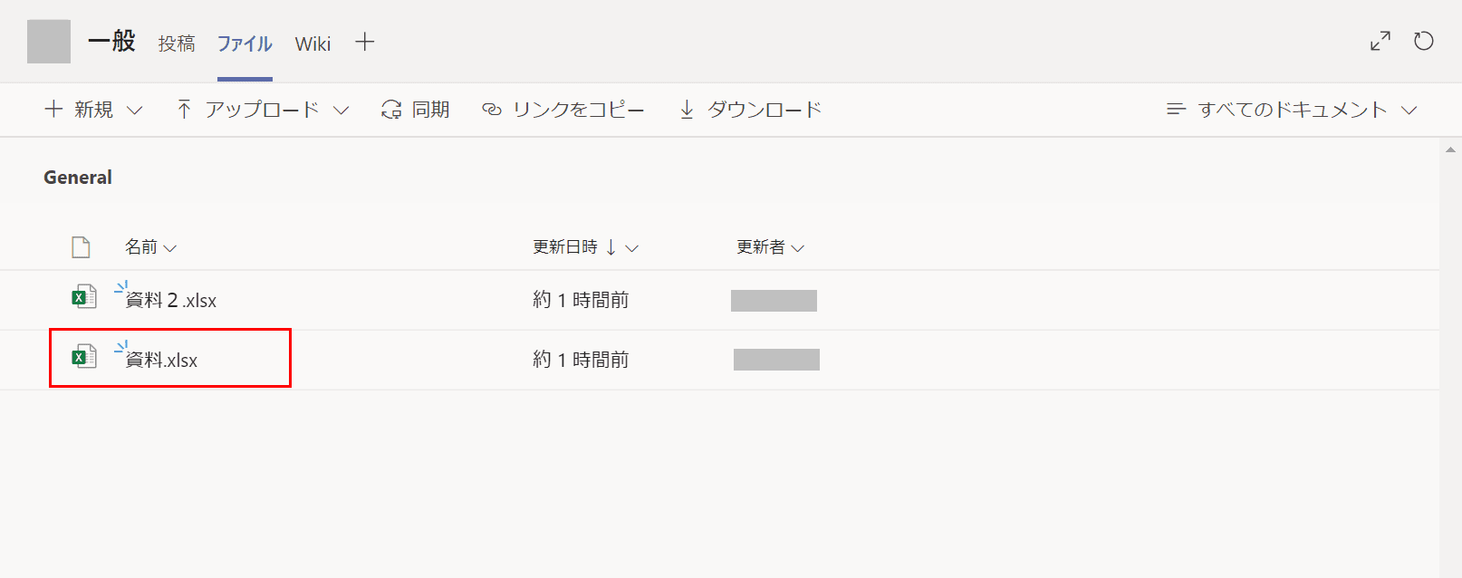Viewport: 1462px width, 578px height.
Task: Click the team avatar square next to 一般
Action: (x=49, y=42)
